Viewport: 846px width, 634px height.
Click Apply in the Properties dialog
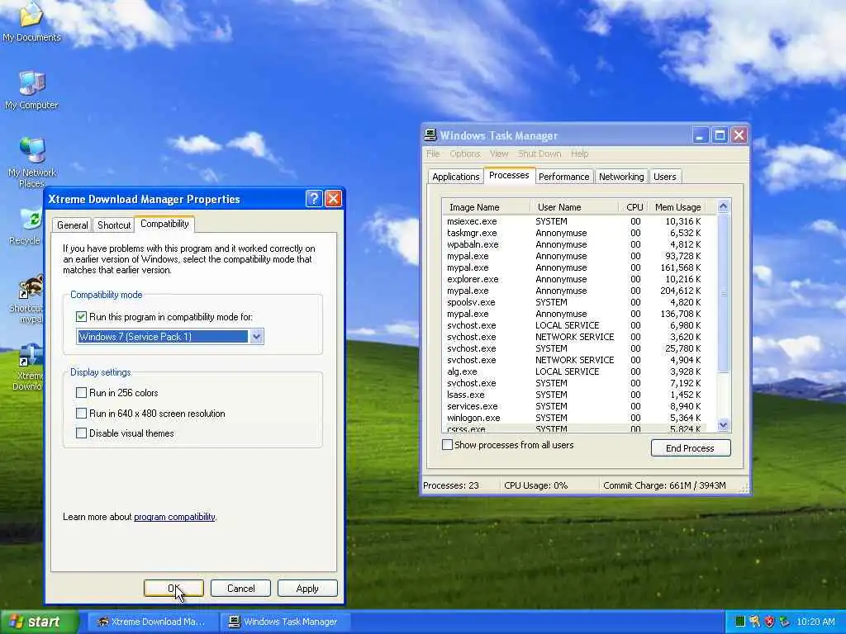tap(307, 588)
